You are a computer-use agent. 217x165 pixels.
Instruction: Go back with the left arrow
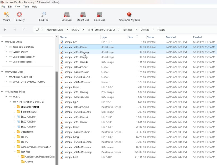pyautogui.click(x=5, y=29)
